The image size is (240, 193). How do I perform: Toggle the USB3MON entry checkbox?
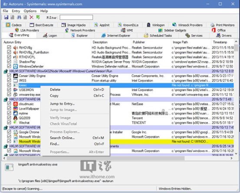(x=9, y=90)
